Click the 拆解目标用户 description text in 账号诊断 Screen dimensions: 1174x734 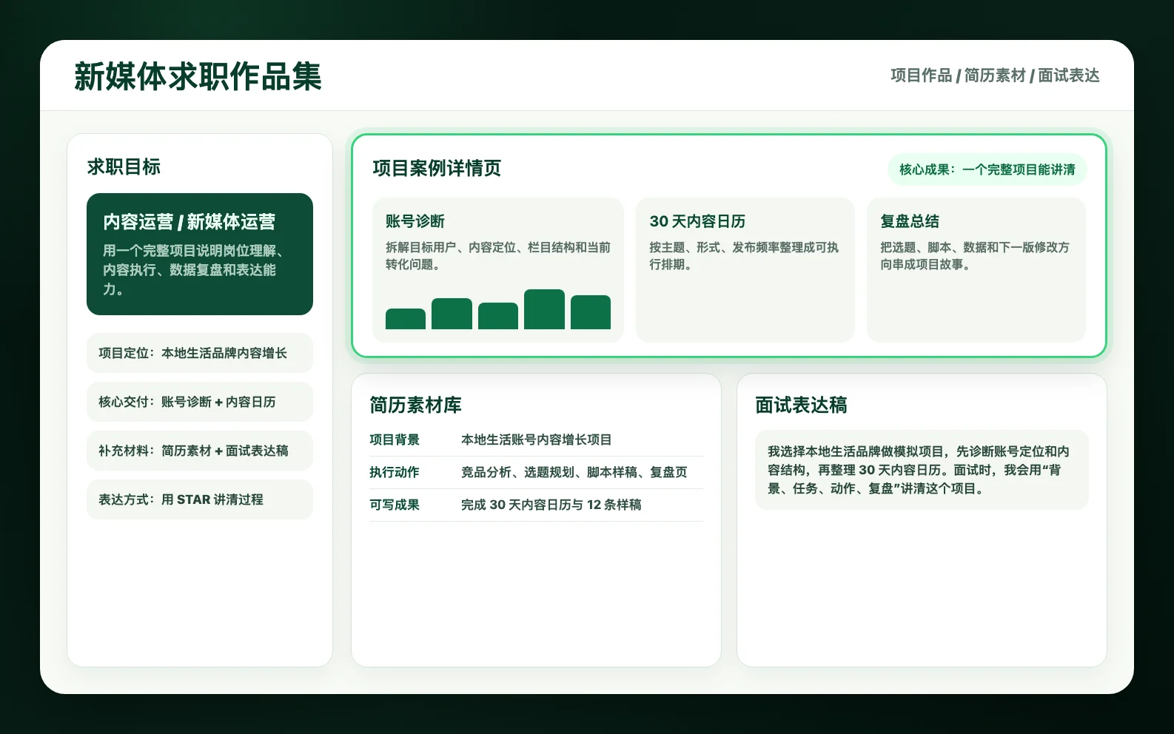coord(498,256)
